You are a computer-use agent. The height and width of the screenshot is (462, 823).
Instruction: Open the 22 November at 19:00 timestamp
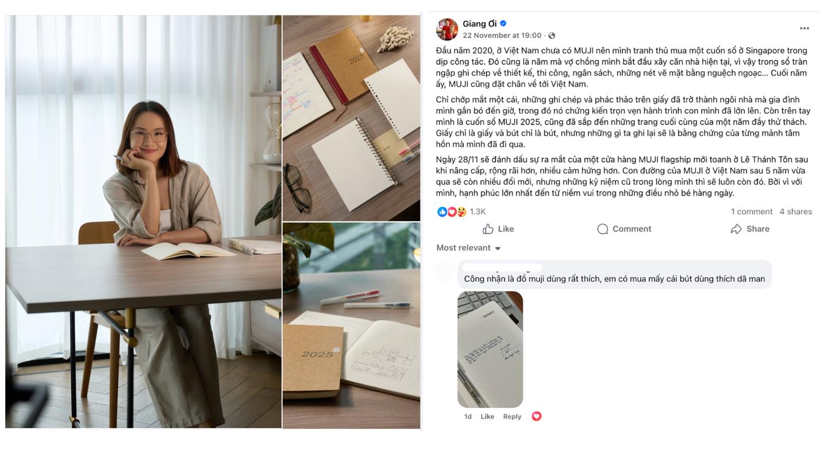pos(502,36)
